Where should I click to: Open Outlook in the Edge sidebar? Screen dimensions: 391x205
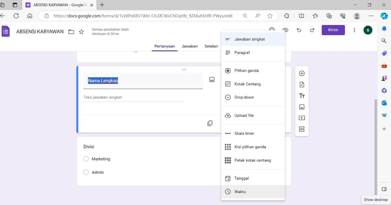point(384,103)
